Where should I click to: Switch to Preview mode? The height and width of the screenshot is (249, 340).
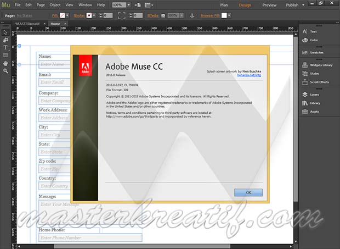pyautogui.click(x=269, y=5)
